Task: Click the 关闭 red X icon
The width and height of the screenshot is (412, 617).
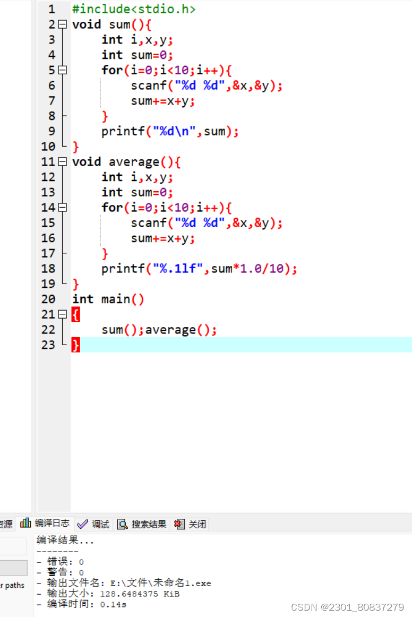Action: click(179, 524)
